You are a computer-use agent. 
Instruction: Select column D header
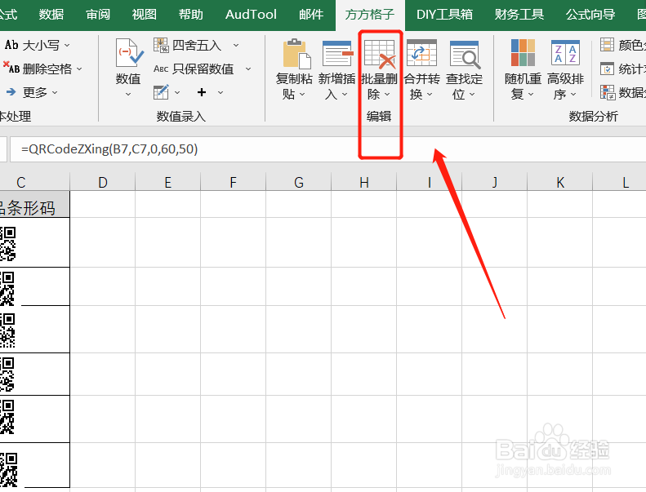tap(103, 182)
